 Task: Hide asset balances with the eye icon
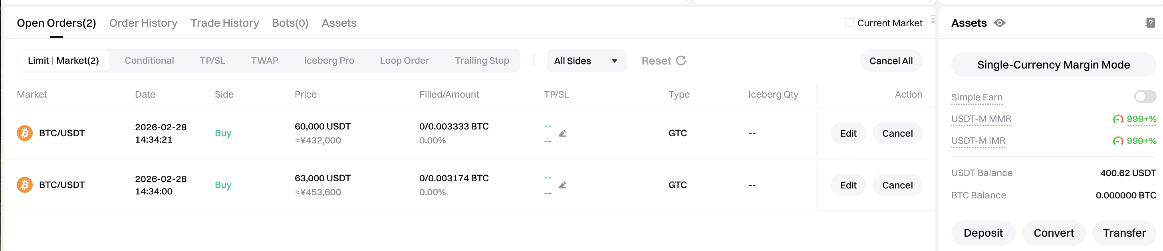coord(1000,23)
